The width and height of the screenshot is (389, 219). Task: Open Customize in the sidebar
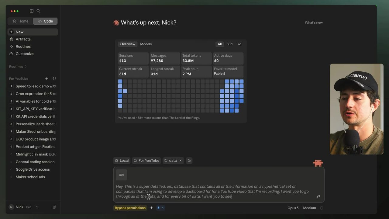coord(33,54)
